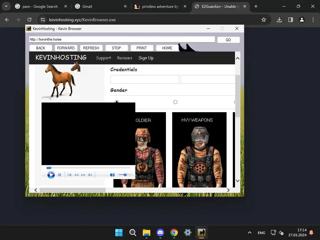
Task: Select the second Gender radio button
Action: (x=175, y=102)
